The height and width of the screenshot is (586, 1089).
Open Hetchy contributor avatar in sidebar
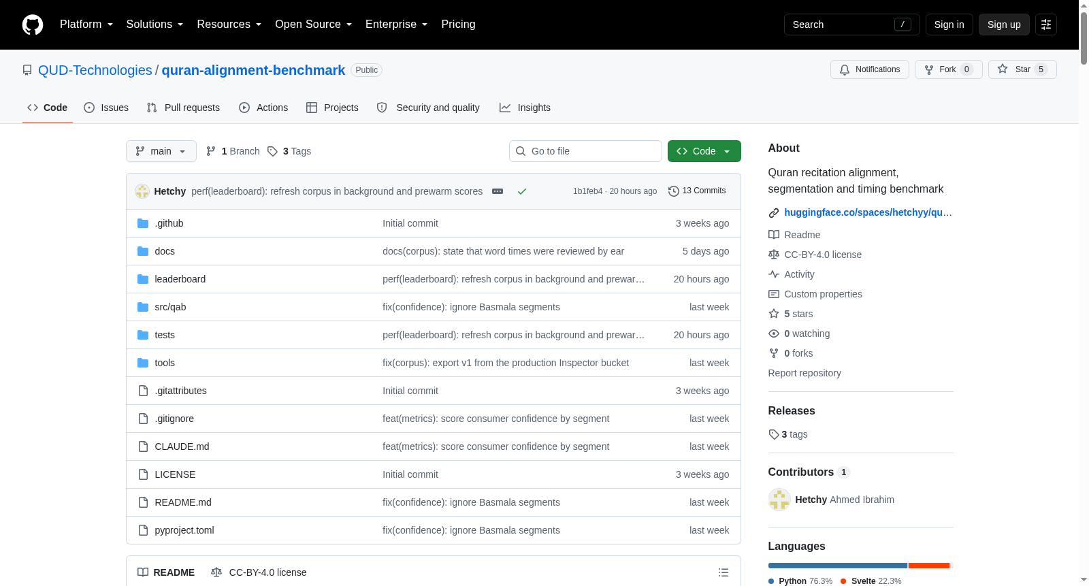(779, 500)
